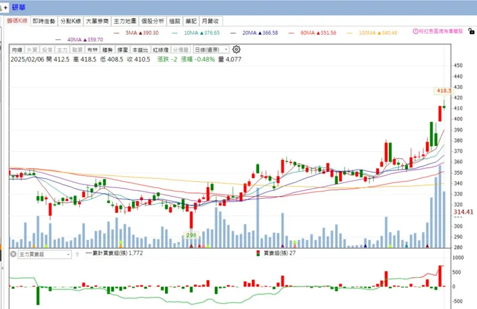Toggle the 投信 overlay button
477x309 pixels.
[x=47, y=50]
